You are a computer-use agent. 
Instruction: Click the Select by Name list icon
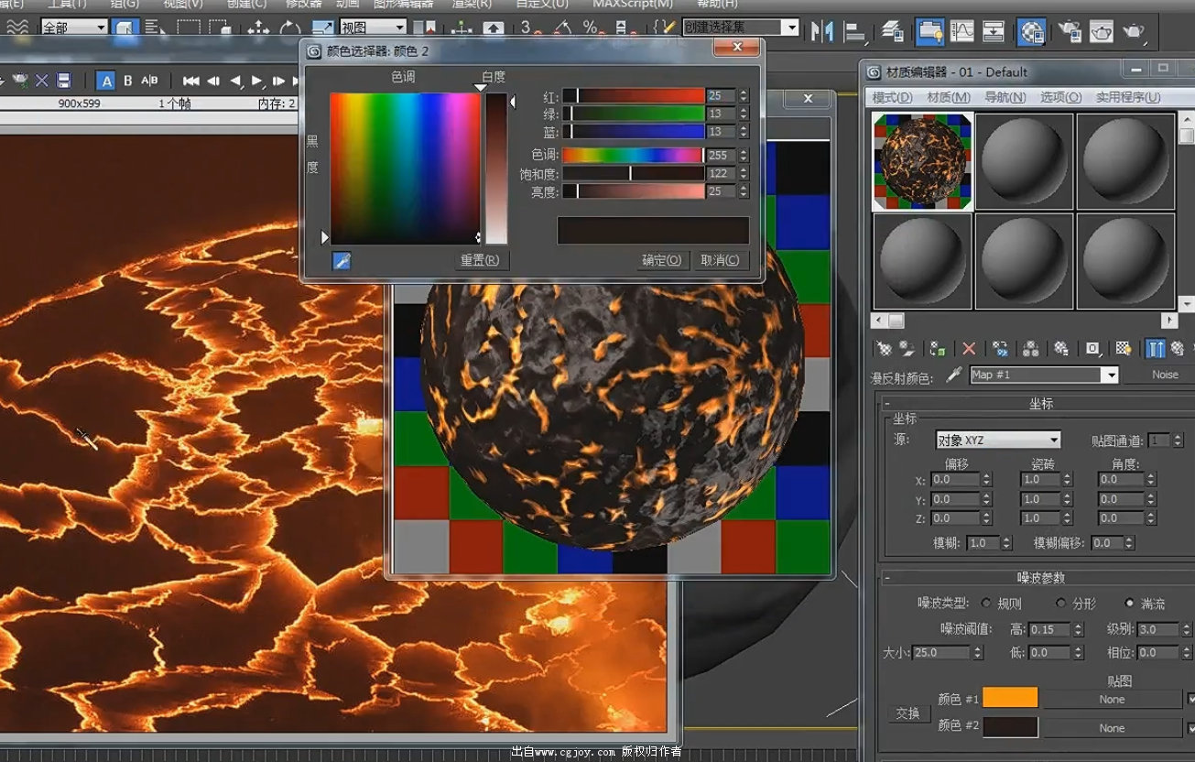click(156, 29)
